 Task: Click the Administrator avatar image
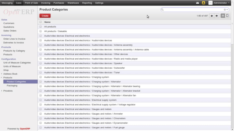(x=210, y=3)
